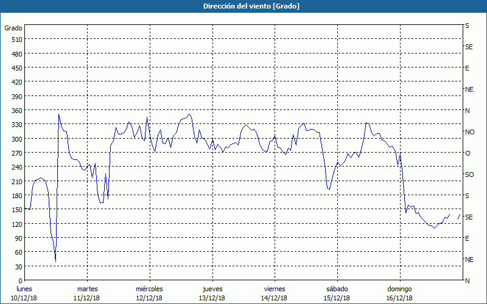Image resolution: width=487 pixels, height=304 pixels.
Task: Select the 330 degree axis label
Action: click(x=17, y=125)
